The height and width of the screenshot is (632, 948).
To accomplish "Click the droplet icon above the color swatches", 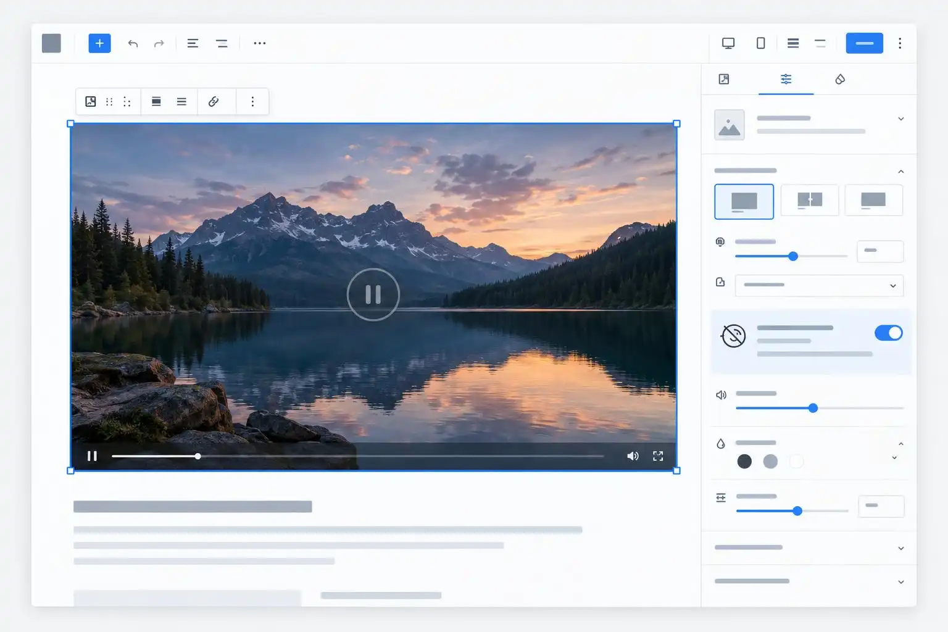I will point(720,444).
